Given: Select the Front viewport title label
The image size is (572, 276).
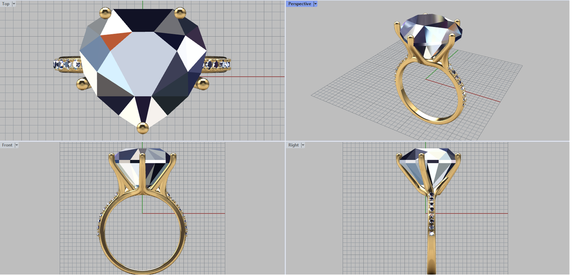Looking at the screenshot, I should point(7,145).
